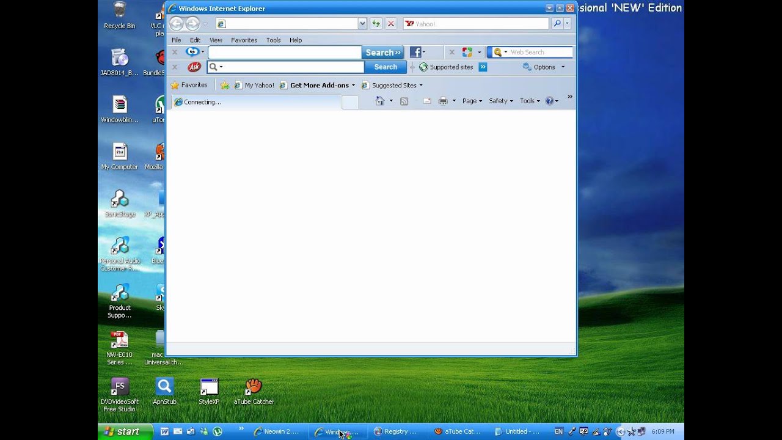This screenshot has height=440, width=782.
Task: Expand the Options dropdown arrow on Ask toolbar
Action: pyautogui.click(x=563, y=67)
